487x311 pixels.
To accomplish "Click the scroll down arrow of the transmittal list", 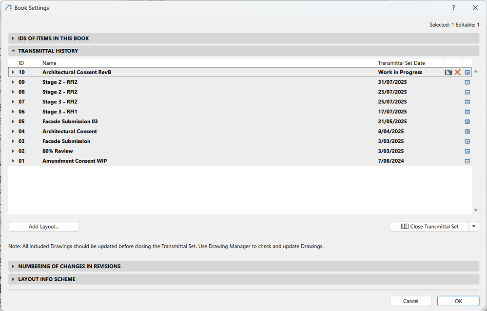I will pos(476,210).
